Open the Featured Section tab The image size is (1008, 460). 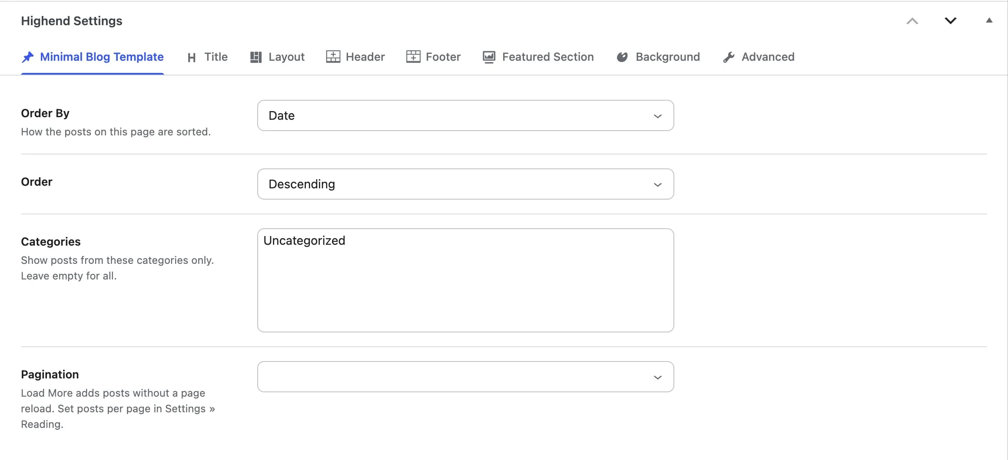pyautogui.click(x=538, y=57)
